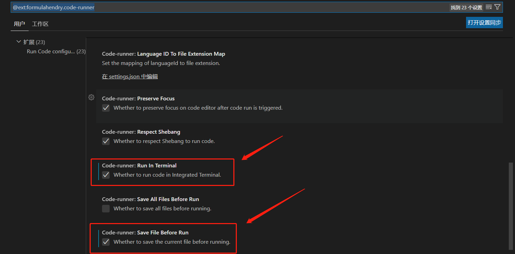Enable Save All Files Before Run
The width and height of the screenshot is (515, 254).
[x=106, y=209]
